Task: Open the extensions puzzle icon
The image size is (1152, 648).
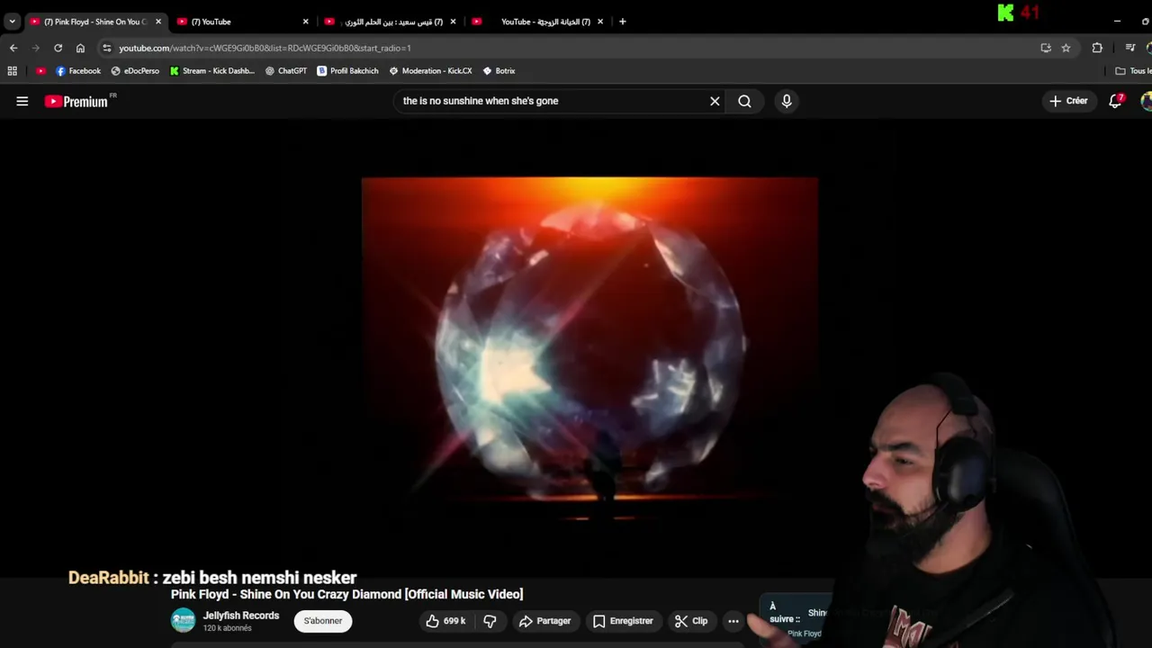Action: (x=1097, y=48)
